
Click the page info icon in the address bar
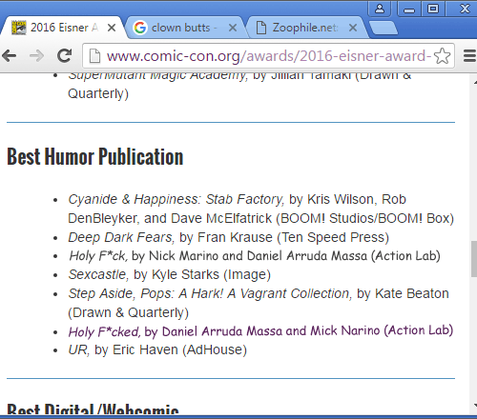[x=94, y=56]
